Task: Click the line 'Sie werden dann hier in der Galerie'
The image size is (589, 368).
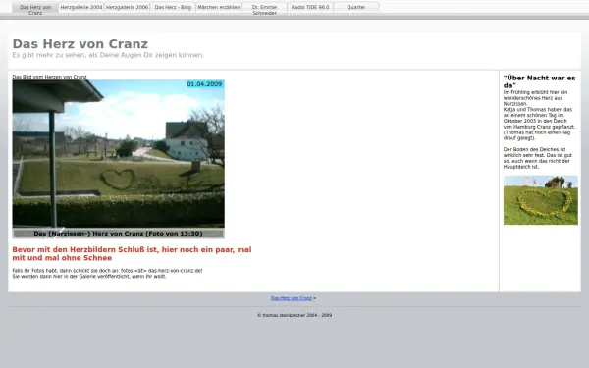Action: [x=89, y=277]
